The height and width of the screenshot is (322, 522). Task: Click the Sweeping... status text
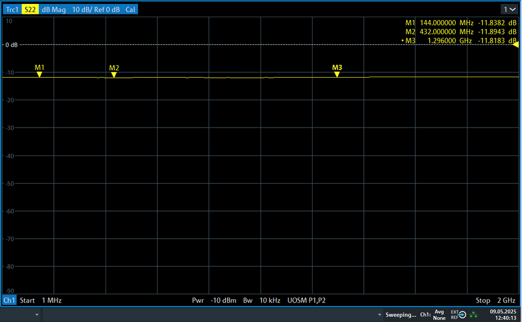coord(401,314)
